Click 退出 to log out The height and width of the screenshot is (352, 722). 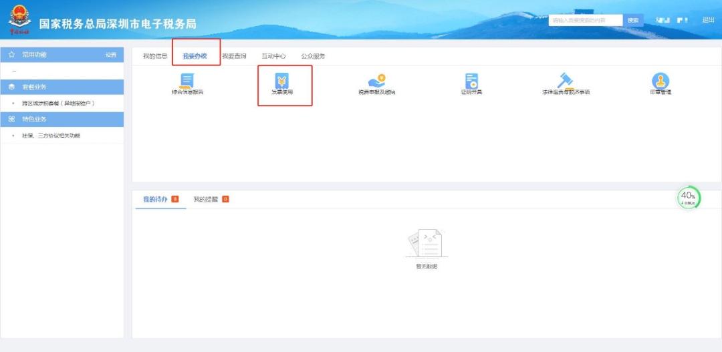708,20
